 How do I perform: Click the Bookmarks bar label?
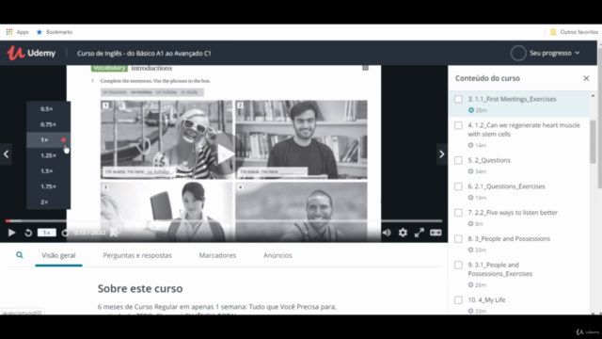[x=59, y=32]
